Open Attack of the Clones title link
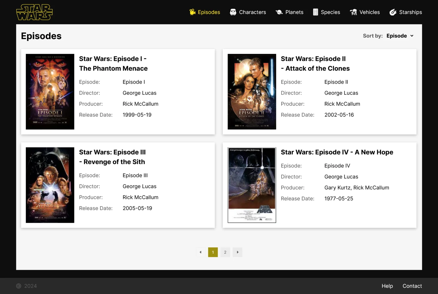Image resolution: width=438 pixels, height=294 pixels. (315, 64)
